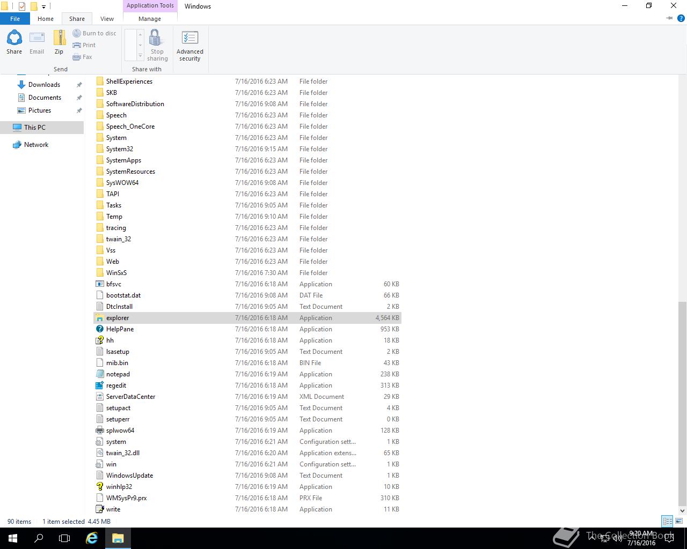687x549 pixels.
Task: Switch to the Home ribbon tab
Action: (x=46, y=19)
